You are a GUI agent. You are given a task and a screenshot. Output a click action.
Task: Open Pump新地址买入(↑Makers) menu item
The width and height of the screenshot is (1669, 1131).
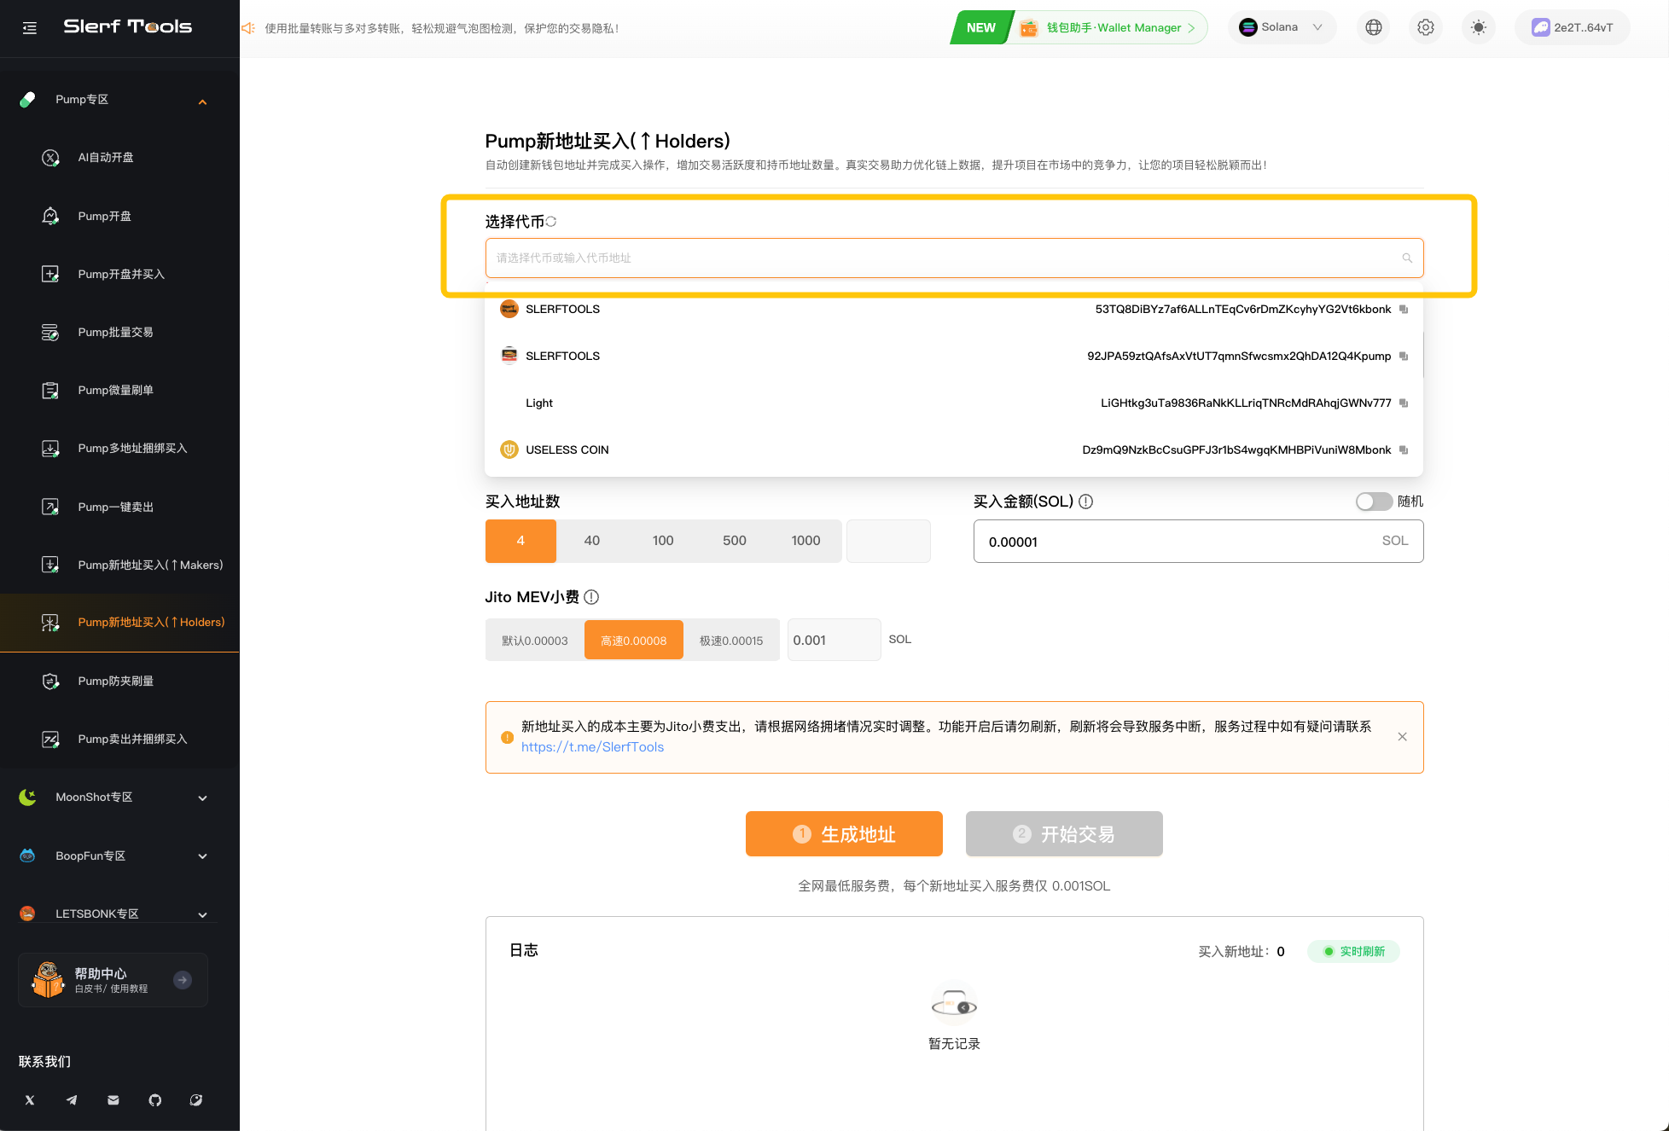119,565
